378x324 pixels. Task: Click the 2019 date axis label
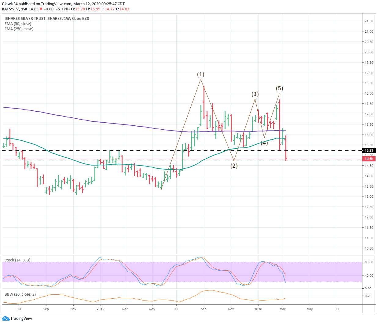click(x=101, y=309)
